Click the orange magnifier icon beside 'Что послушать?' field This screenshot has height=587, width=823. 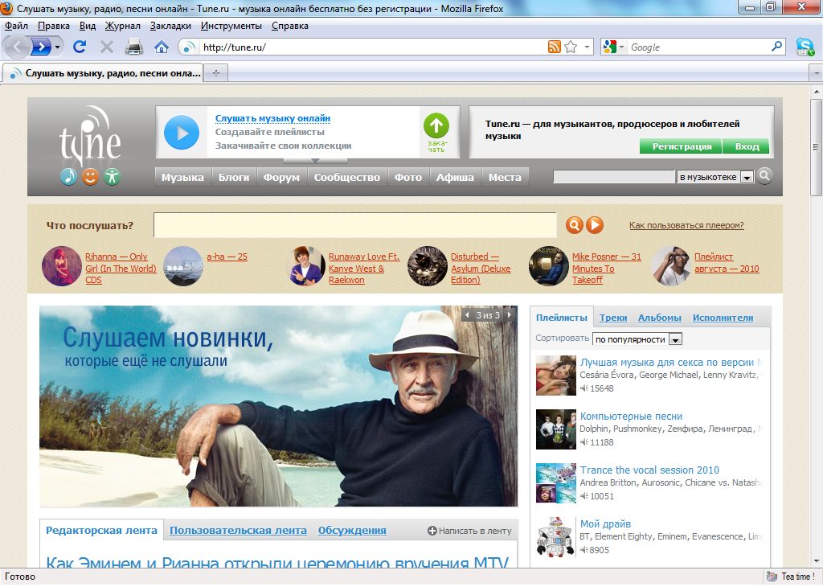click(x=574, y=225)
